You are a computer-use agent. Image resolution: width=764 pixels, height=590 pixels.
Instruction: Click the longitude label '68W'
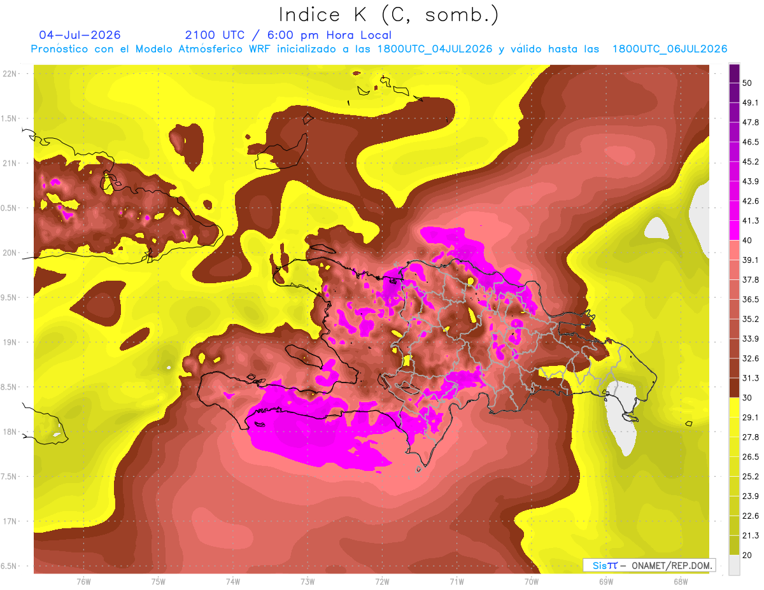coord(681,582)
